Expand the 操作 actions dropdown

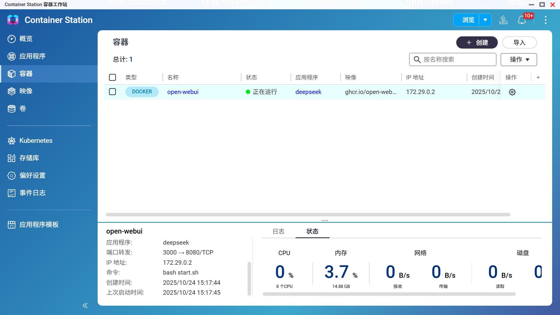click(518, 60)
